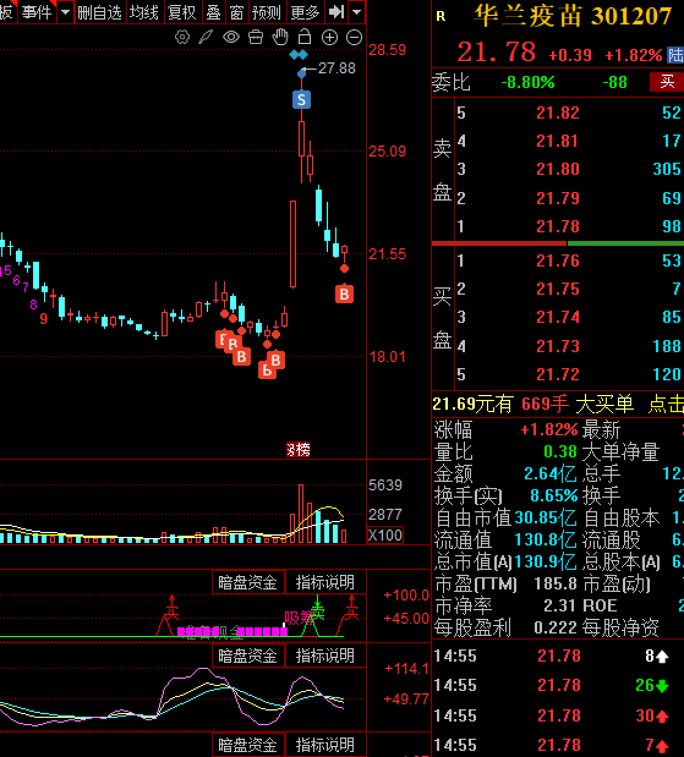Open the toolbox icon above chart

pyautogui.click(x=256, y=38)
